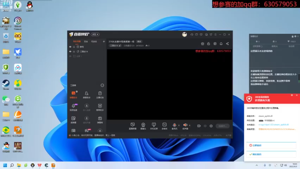Toggle visibility eye of 三国志14 source

(x=70, y=51)
